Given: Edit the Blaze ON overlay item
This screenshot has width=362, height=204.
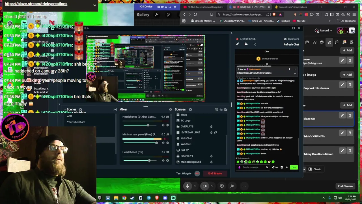Looking at the screenshot, I should tap(342, 115).
